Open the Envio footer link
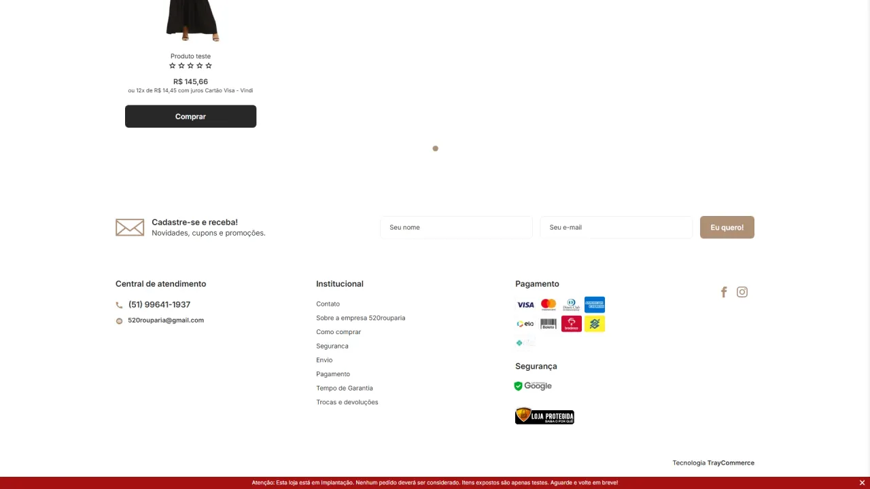 coord(324,360)
